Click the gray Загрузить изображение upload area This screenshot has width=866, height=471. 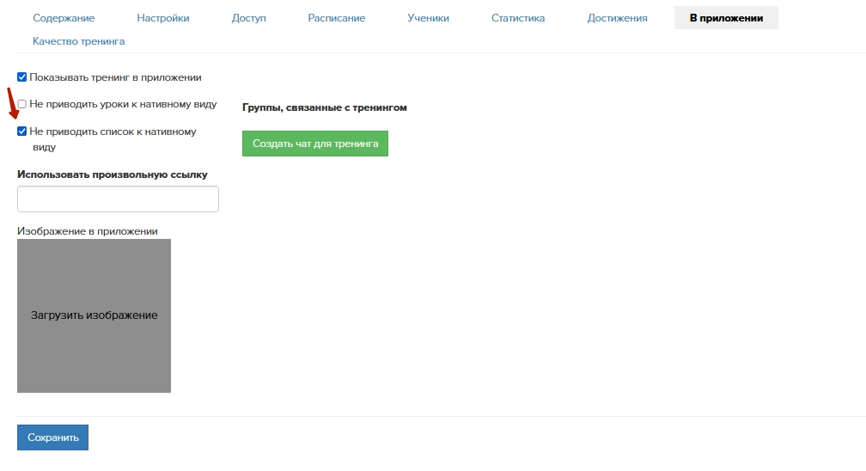click(94, 315)
